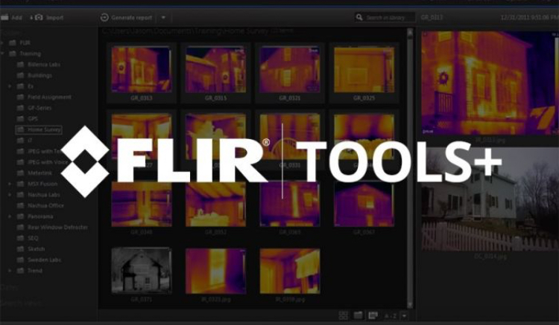Screen dimensions: 559x325
Task: Select the Trend folder label
Action: pyautogui.click(x=34, y=271)
